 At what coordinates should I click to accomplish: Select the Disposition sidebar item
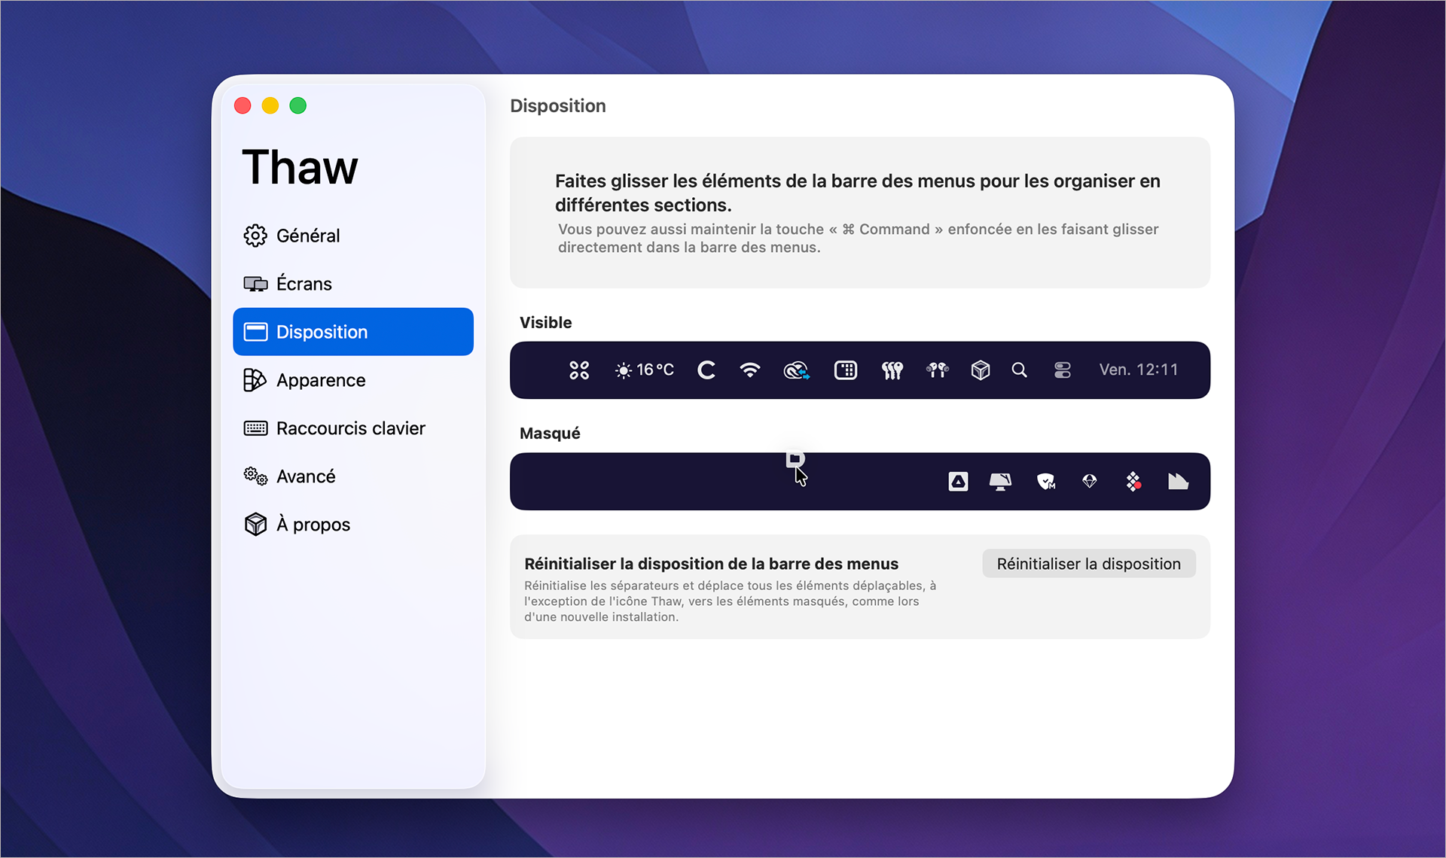[353, 332]
